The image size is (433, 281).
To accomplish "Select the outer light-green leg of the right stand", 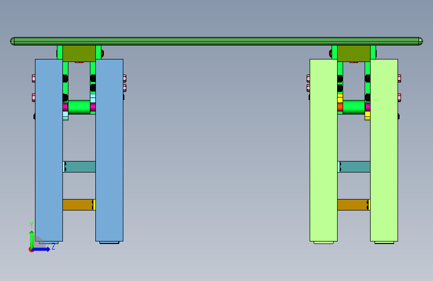I will (384, 150).
